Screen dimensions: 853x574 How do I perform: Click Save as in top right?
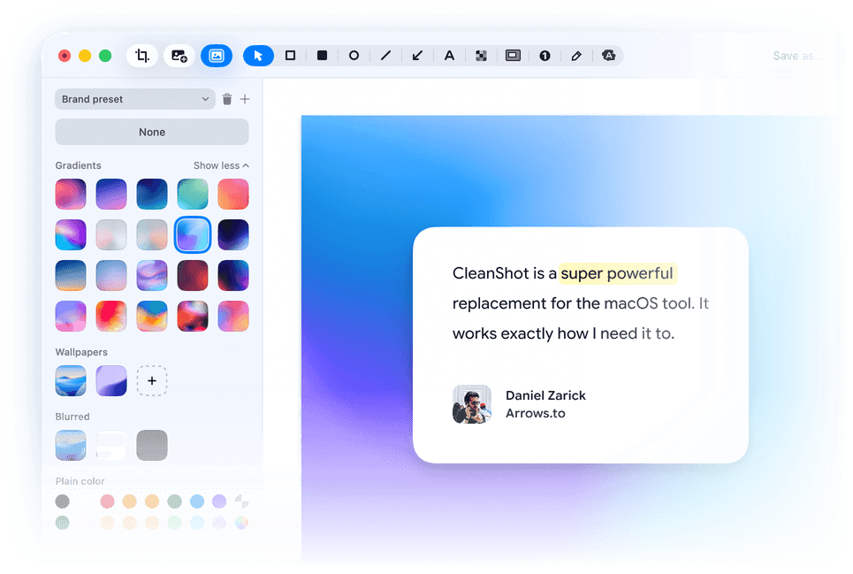(x=797, y=56)
